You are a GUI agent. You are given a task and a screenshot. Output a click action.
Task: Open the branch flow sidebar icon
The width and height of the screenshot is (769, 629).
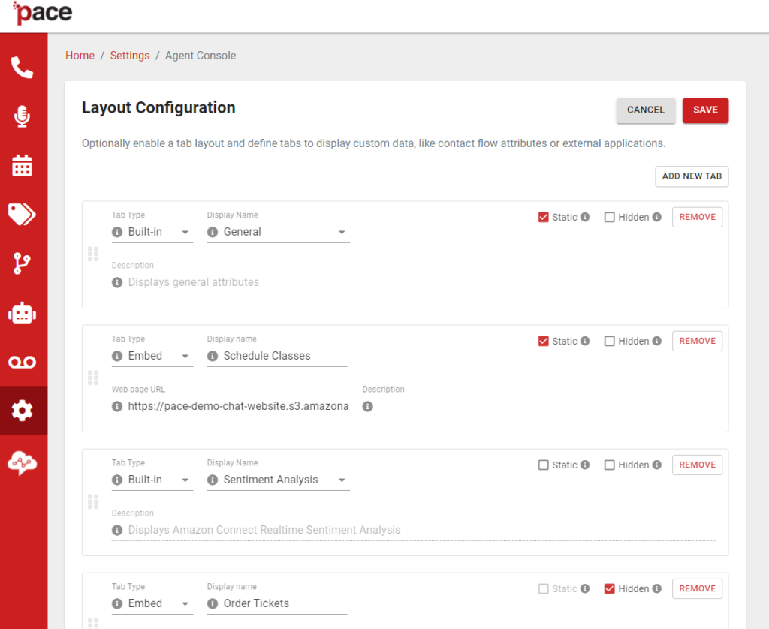point(22,263)
